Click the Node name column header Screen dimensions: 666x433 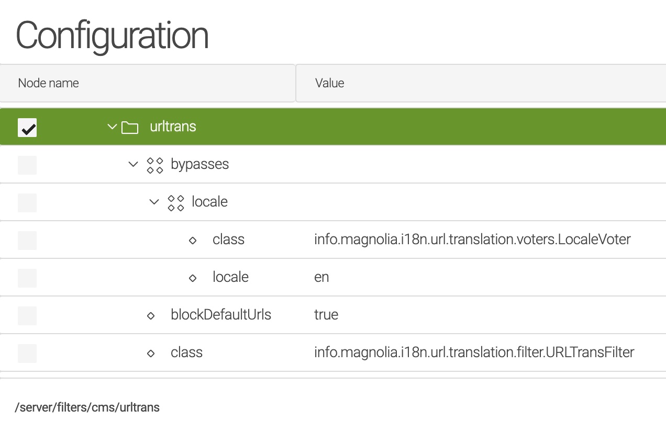click(x=48, y=83)
